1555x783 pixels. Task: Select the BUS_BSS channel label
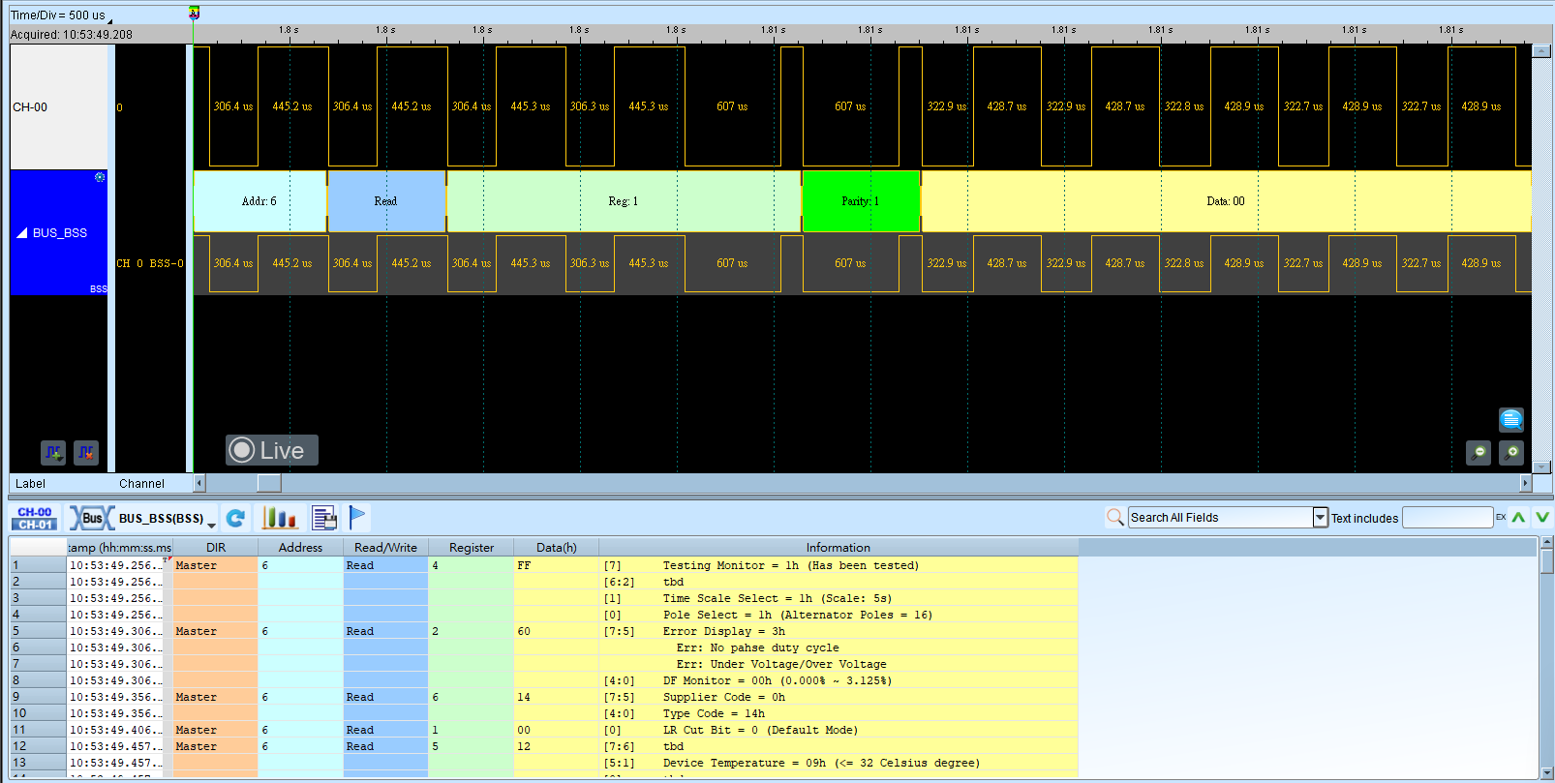click(58, 233)
